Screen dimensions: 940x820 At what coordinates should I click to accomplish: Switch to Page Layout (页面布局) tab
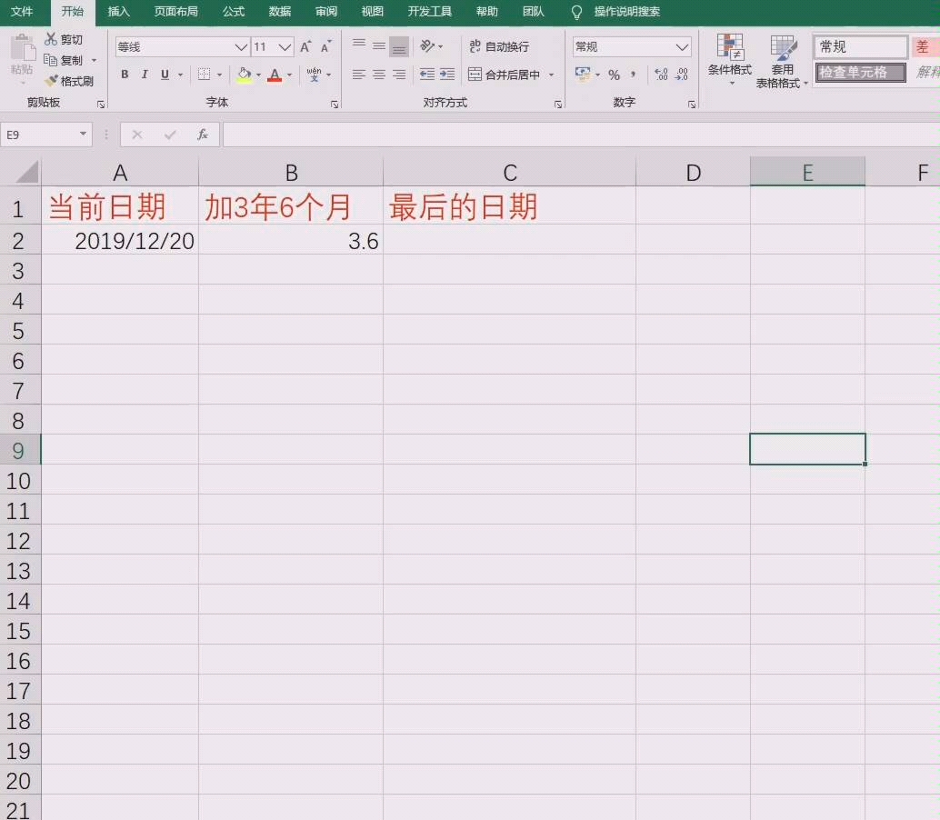point(175,12)
